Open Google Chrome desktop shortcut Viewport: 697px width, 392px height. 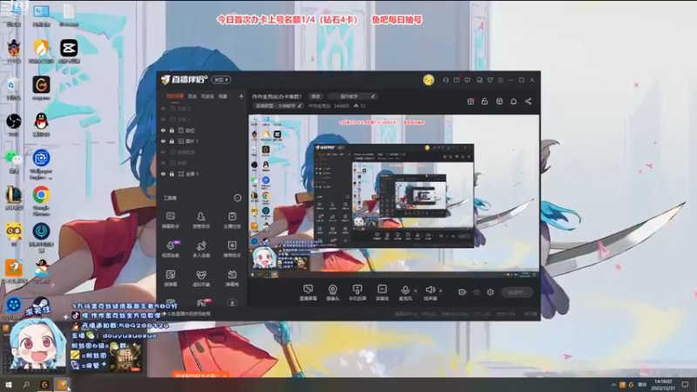point(41,200)
